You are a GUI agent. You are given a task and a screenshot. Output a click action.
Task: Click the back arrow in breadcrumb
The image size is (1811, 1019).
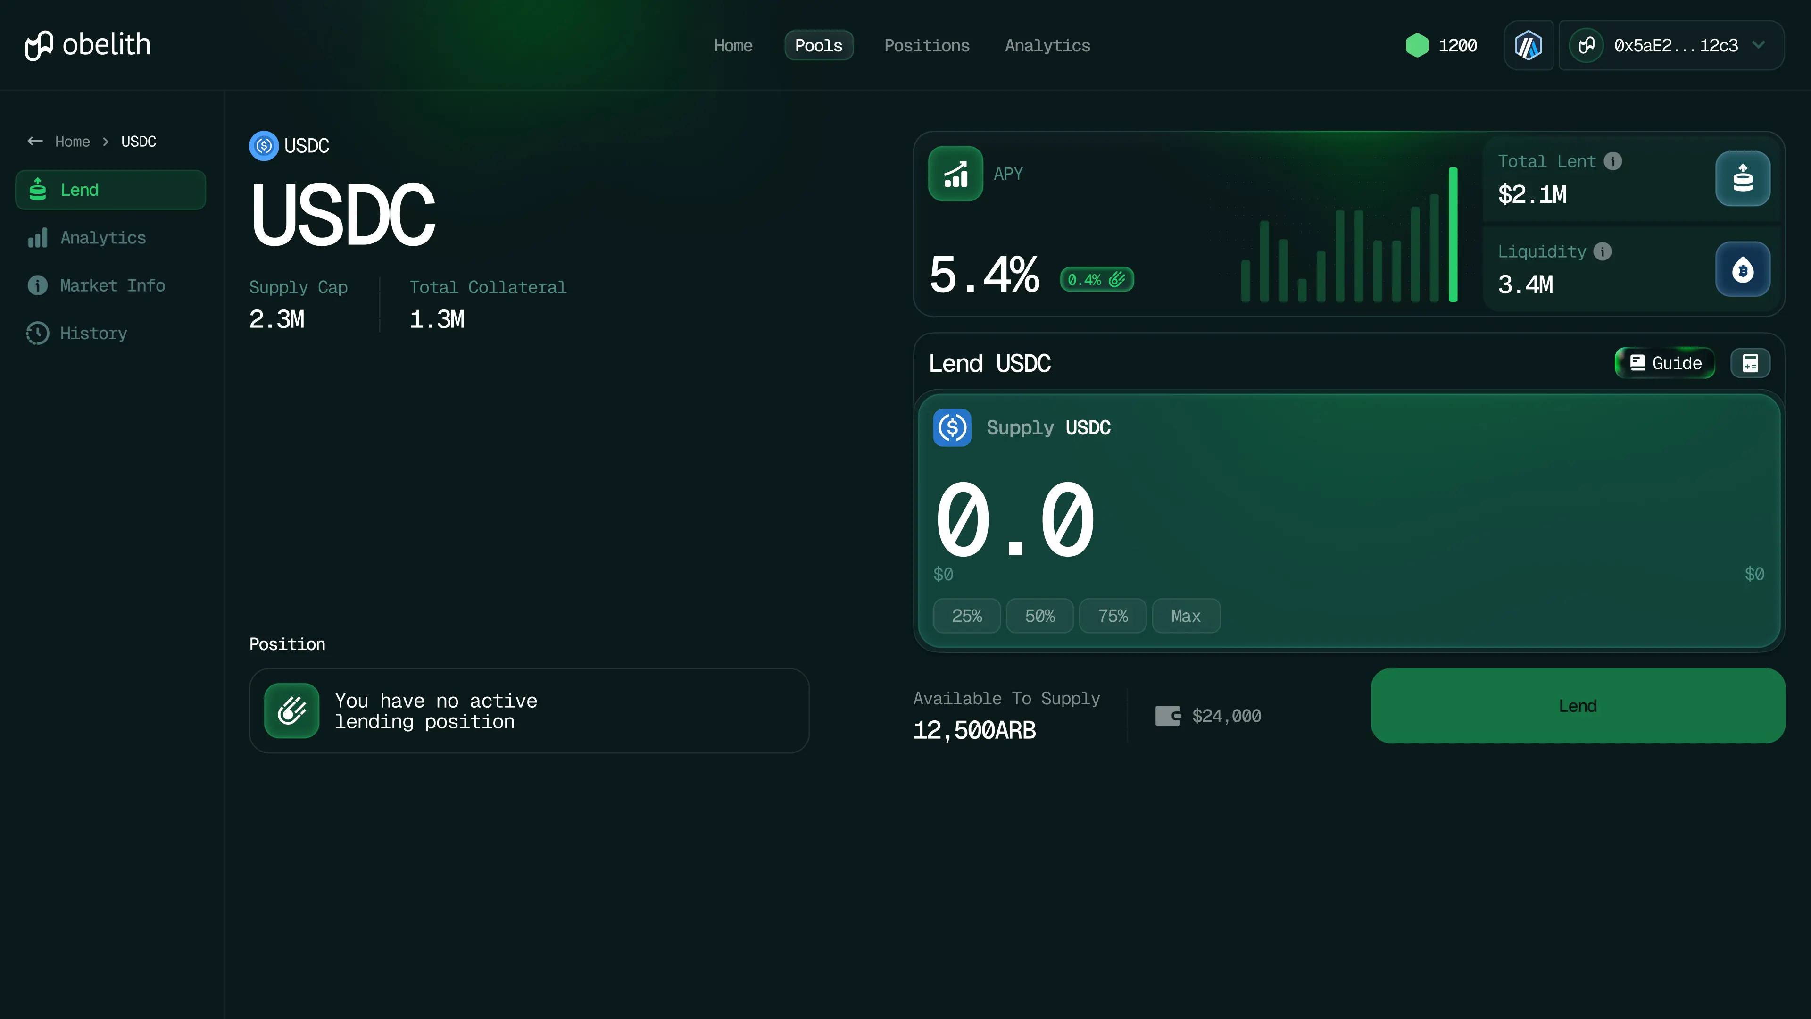click(35, 142)
